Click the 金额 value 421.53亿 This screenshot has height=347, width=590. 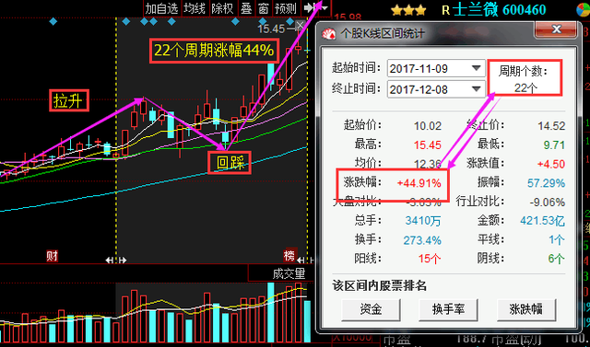coord(543,221)
